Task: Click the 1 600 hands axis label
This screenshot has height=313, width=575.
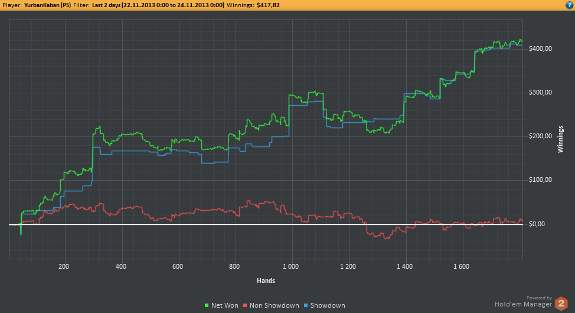Action: pyautogui.click(x=461, y=266)
